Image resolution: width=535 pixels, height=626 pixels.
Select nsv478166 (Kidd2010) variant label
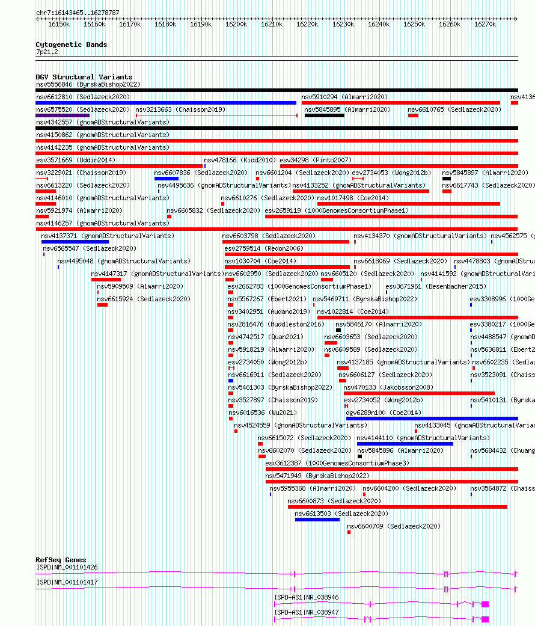coord(240,160)
